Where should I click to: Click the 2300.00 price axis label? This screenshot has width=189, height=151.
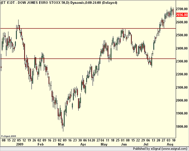point(182,61)
